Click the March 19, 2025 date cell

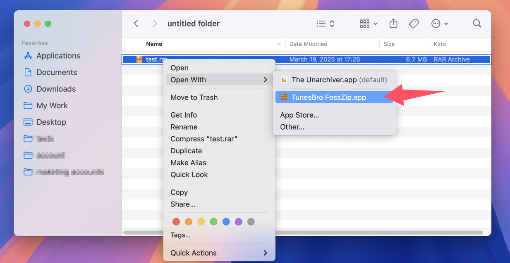click(325, 59)
